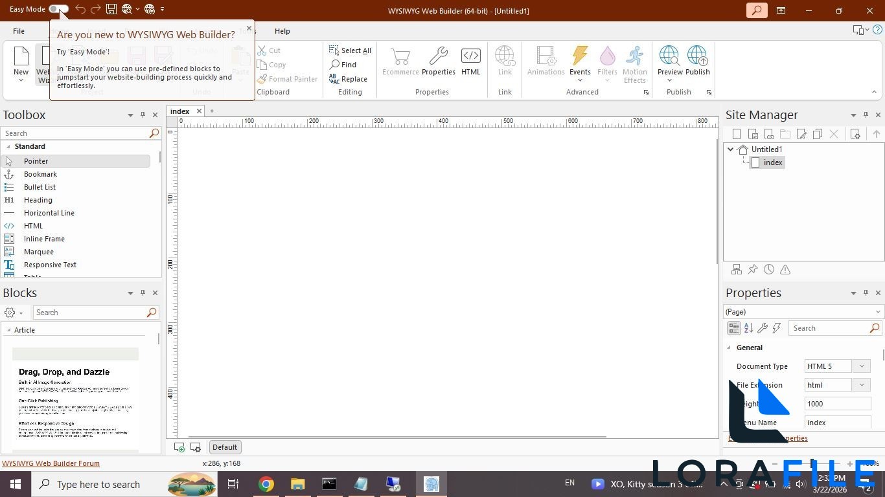Open the WYSIWYG Web Builder Forum link
This screenshot has width=885, height=497.
pyautogui.click(x=51, y=463)
